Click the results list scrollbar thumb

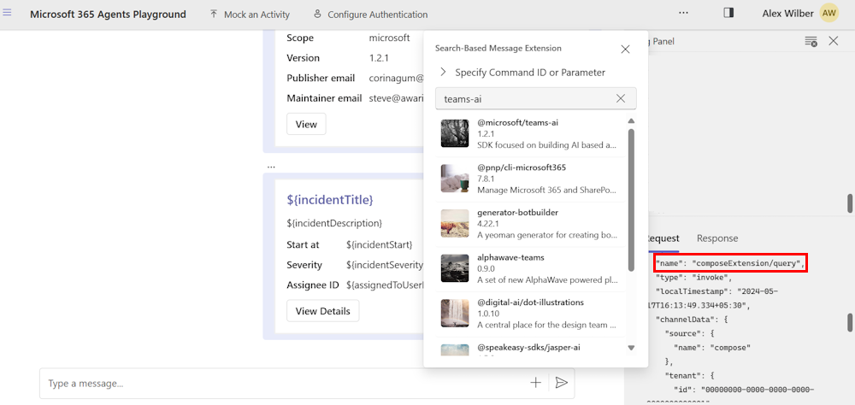tap(632, 199)
